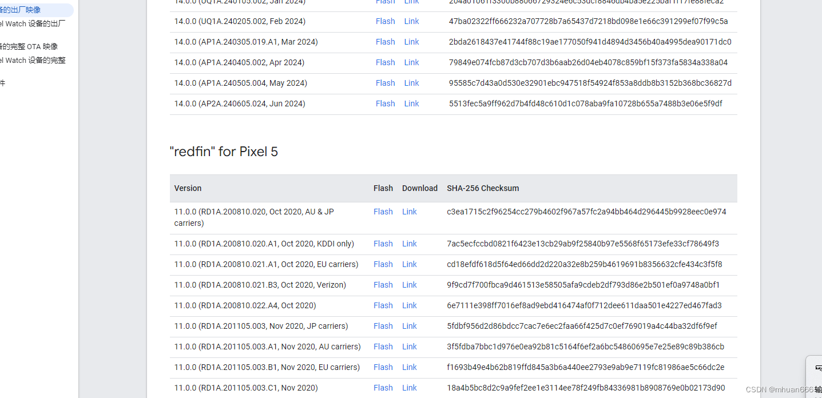The image size is (822, 398).
Task: Open download Link for RD1A.200810.022.A4 Oct 2020
Action: pyautogui.click(x=409, y=305)
